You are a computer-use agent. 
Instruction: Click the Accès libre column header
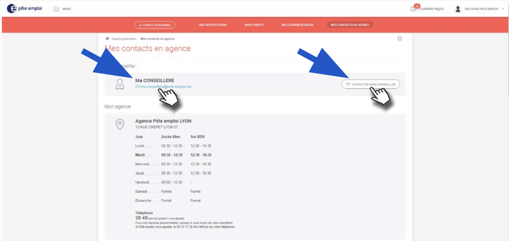(171, 137)
